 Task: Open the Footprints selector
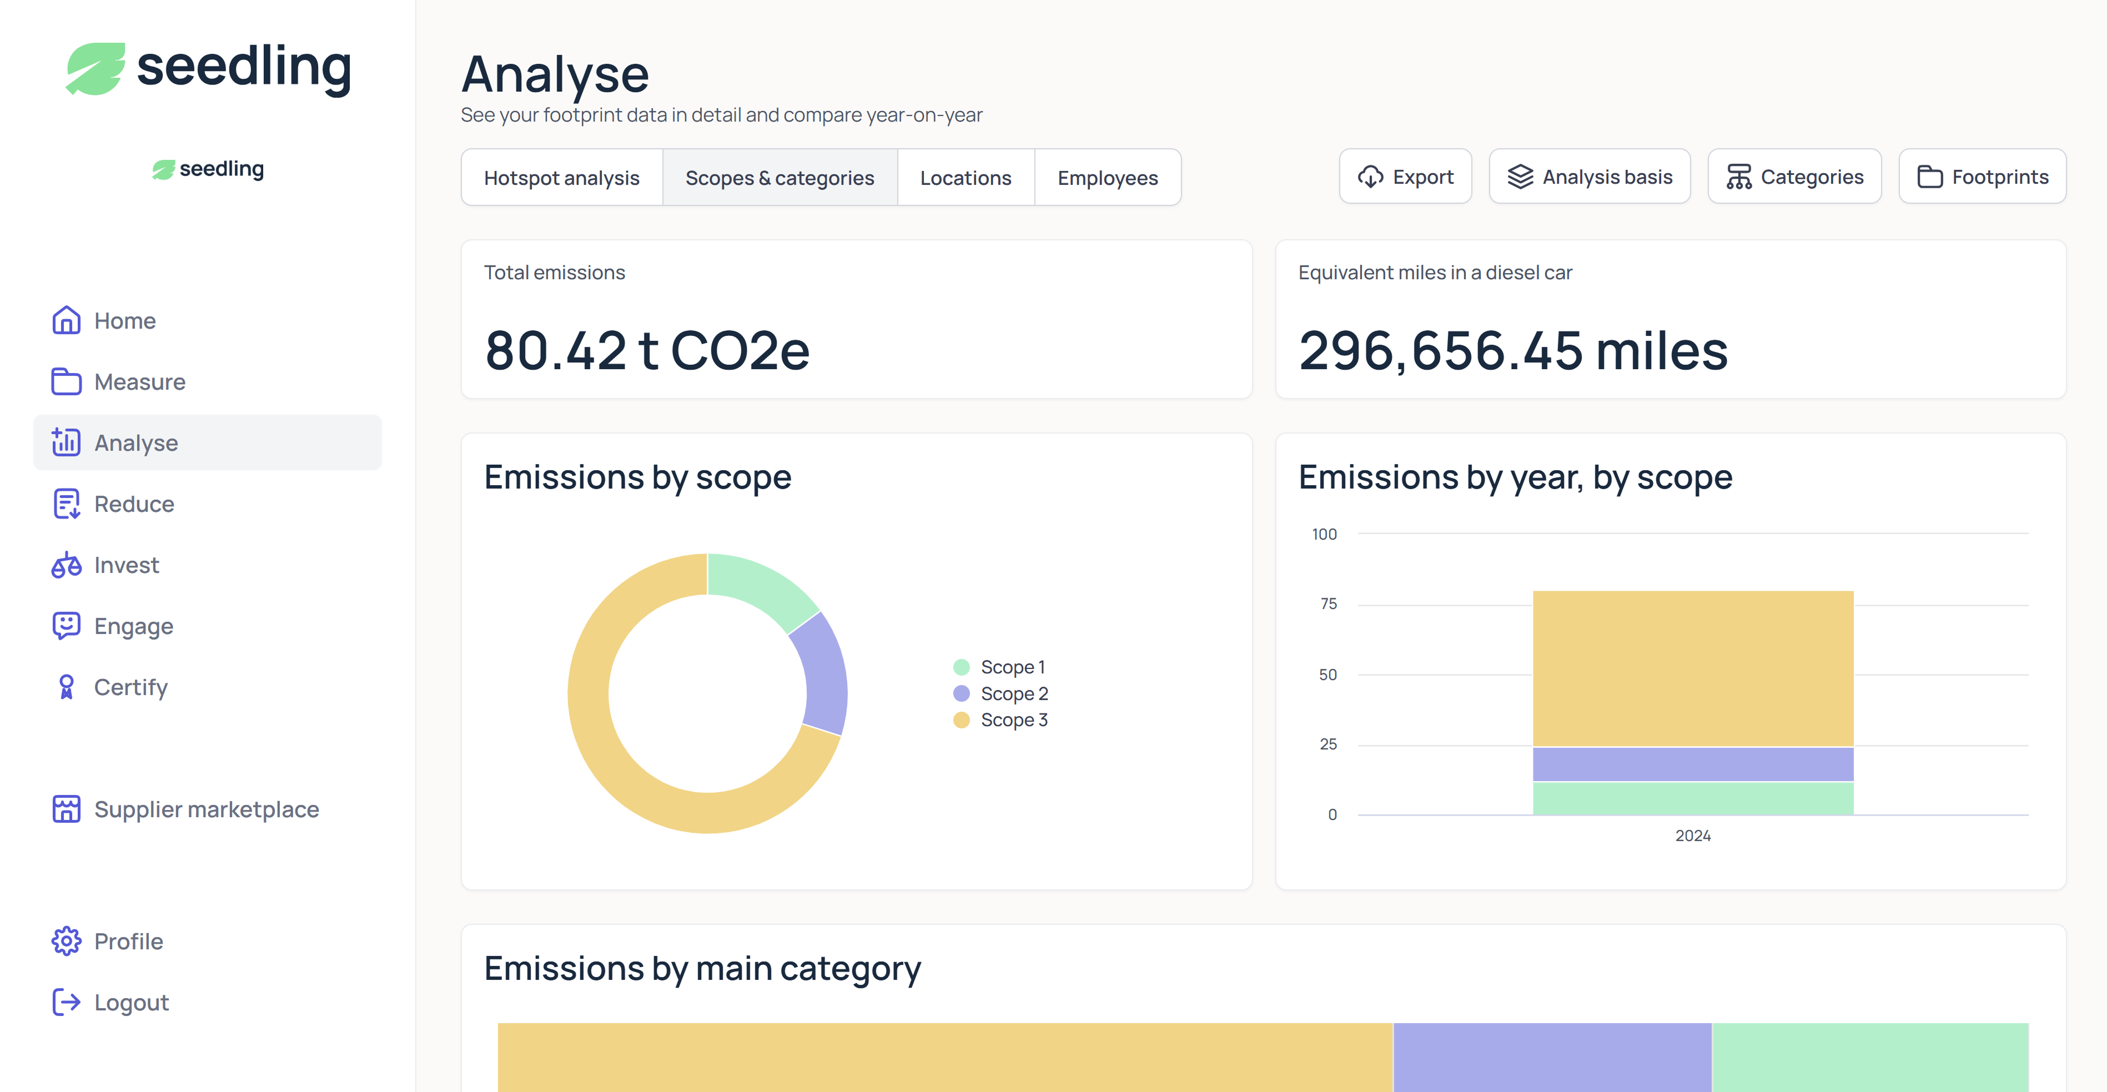[x=1983, y=177]
